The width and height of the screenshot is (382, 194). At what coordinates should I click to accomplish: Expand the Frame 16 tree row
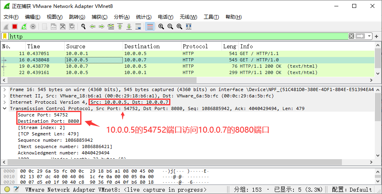point(5,89)
